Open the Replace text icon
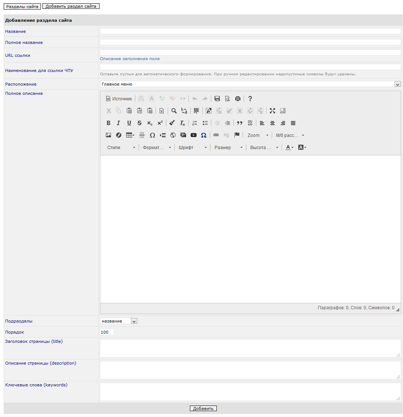 [x=184, y=111]
